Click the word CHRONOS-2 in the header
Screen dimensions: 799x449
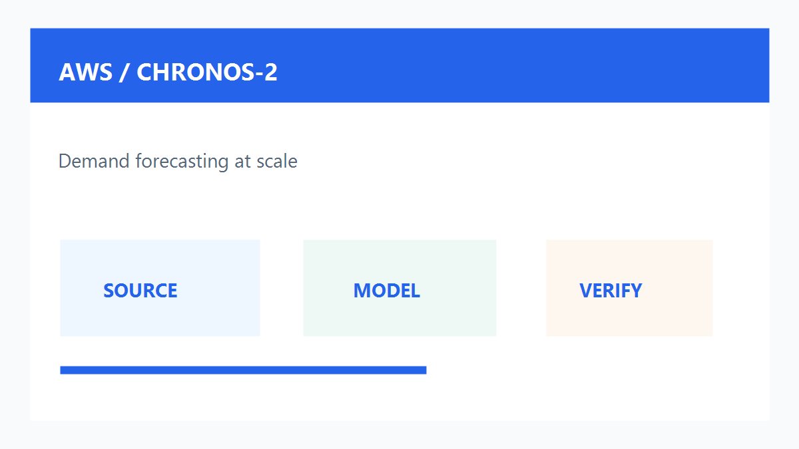pos(207,72)
